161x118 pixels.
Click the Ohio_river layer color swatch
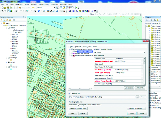11,69
